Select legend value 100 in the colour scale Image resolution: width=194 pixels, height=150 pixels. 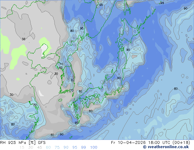click(94, 148)
